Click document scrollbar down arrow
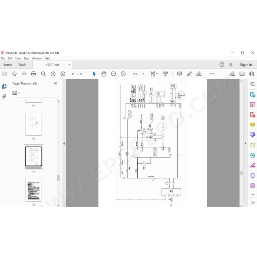This screenshot has width=257, height=257. 241,206
